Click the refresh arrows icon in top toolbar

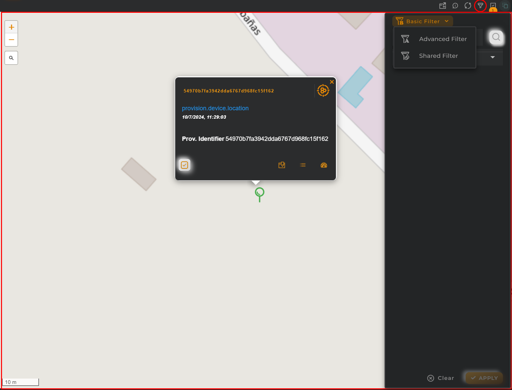[x=468, y=6]
